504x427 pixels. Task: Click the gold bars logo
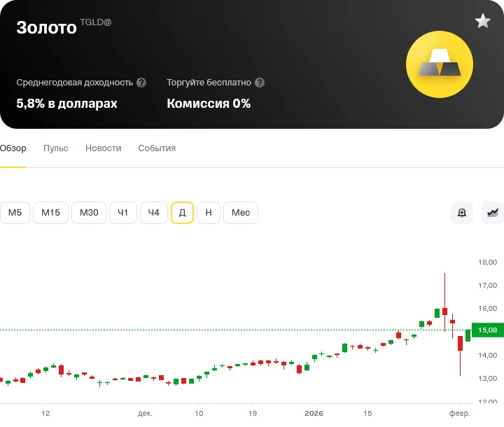click(x=440, y=64)
